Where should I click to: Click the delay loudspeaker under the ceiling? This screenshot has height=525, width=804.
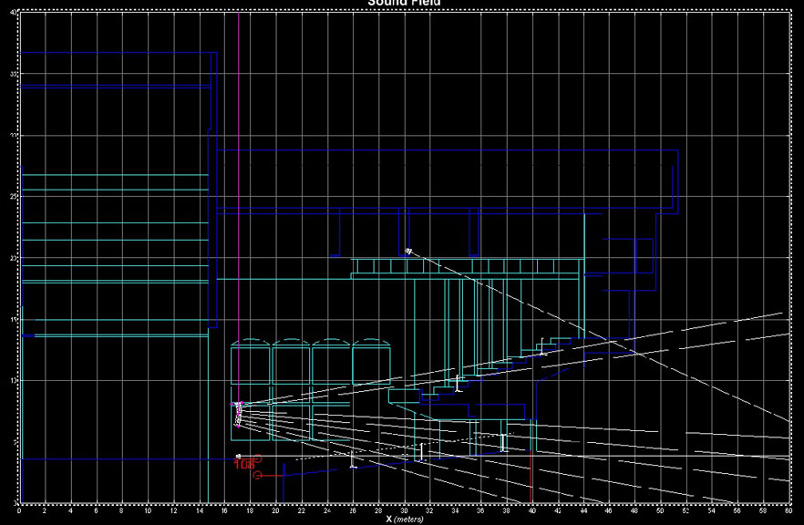point(408,250)
